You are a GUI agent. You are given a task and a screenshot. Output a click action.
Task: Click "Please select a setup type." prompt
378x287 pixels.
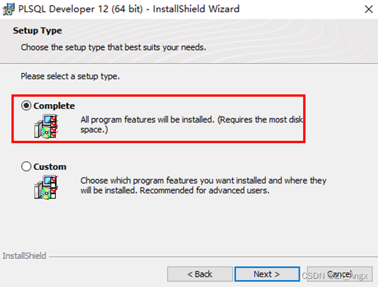tap(70, 76)
